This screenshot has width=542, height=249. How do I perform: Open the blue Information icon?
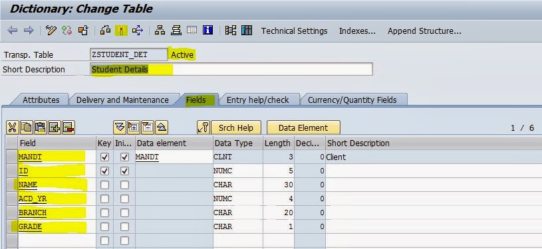pos(207,31)
